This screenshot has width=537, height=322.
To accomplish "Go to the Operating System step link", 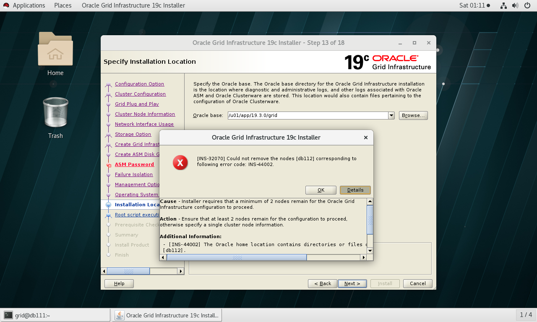I will (137, 195).
